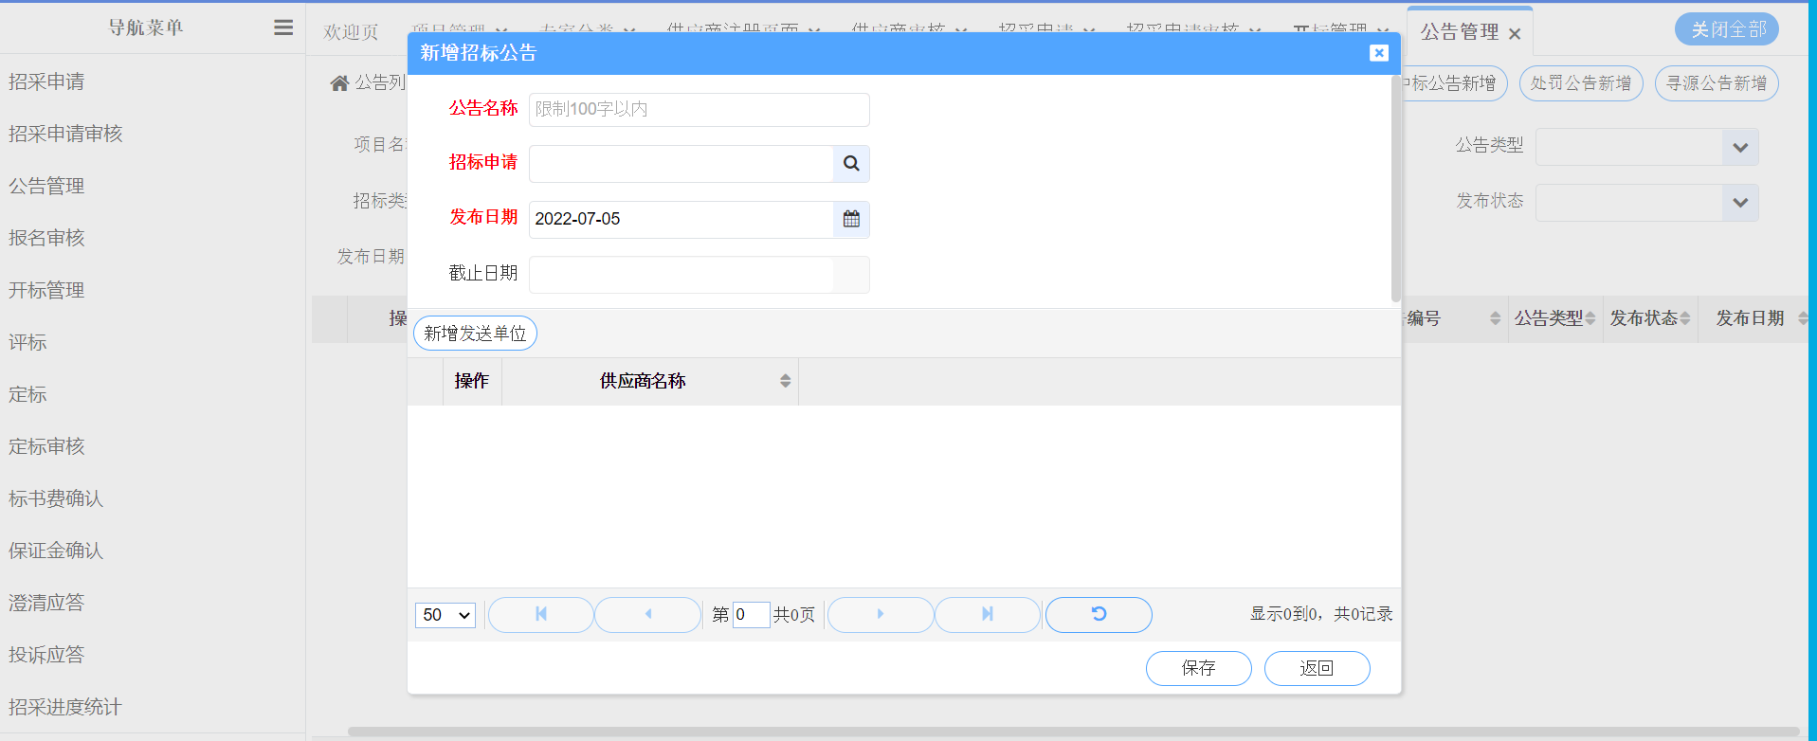Screen dimensions: 1817x741
Task: Focus the 发布日期 field showing 2022-07-05
Action: pos(681,219)
